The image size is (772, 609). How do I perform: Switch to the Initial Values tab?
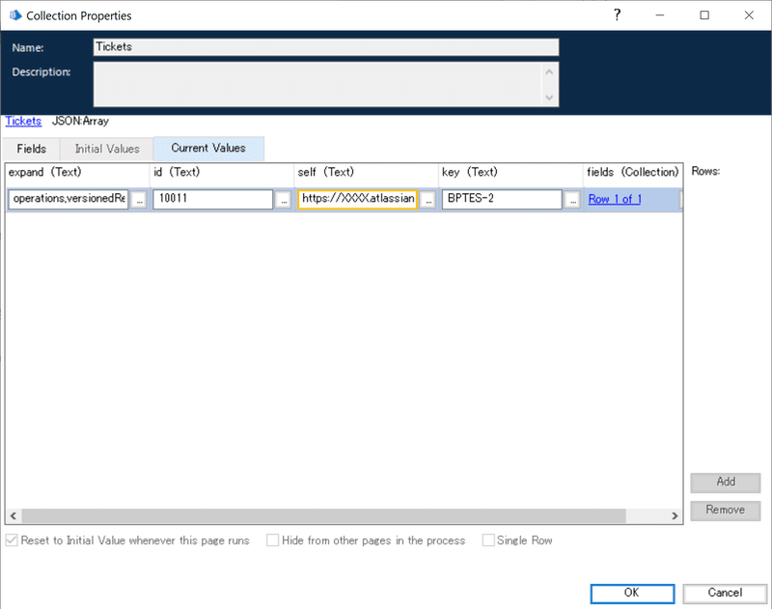[107, 149]
